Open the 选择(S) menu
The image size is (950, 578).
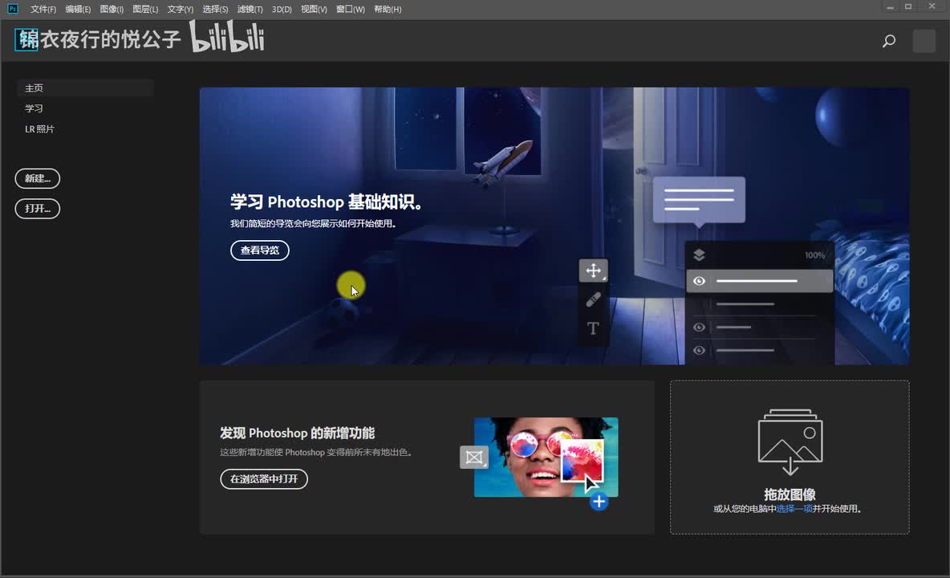pos(215,9)
